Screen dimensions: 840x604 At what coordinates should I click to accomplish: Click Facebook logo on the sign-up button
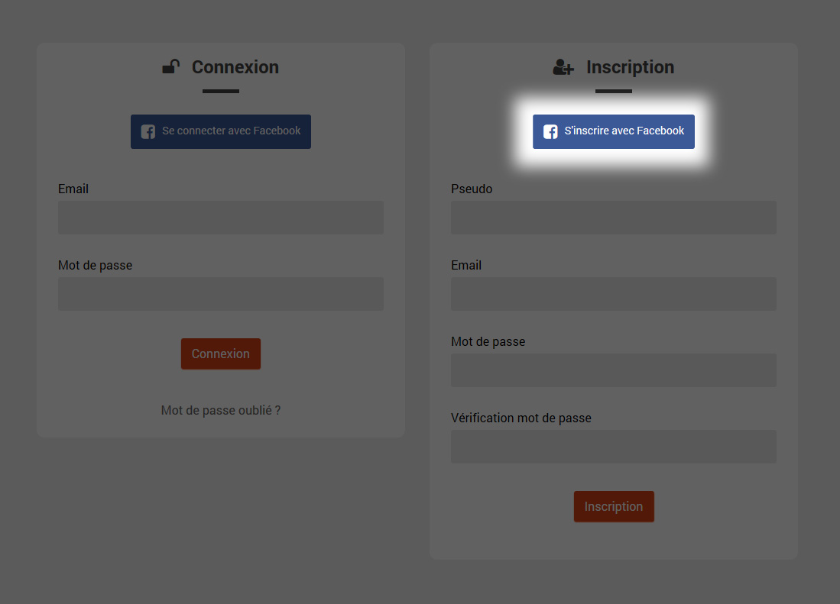point(550,131)
